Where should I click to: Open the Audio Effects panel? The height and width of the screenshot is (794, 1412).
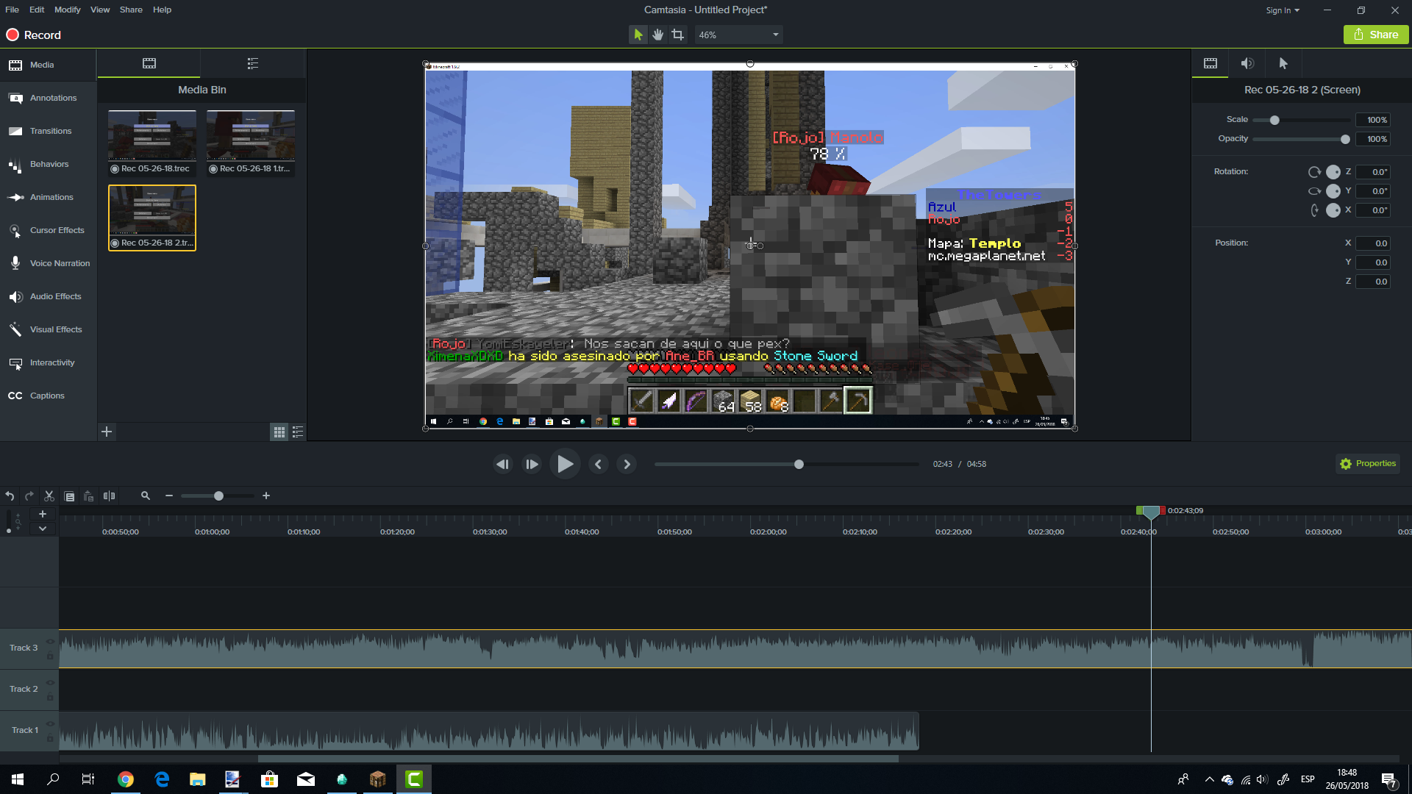pyautogui.click(x=48, y=296)
